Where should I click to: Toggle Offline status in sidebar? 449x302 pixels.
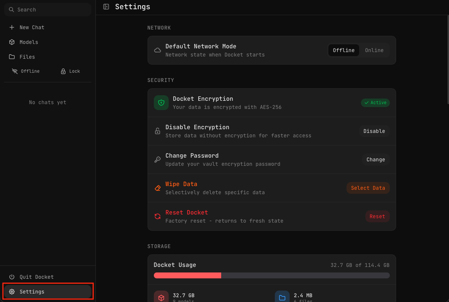[26, 71]
